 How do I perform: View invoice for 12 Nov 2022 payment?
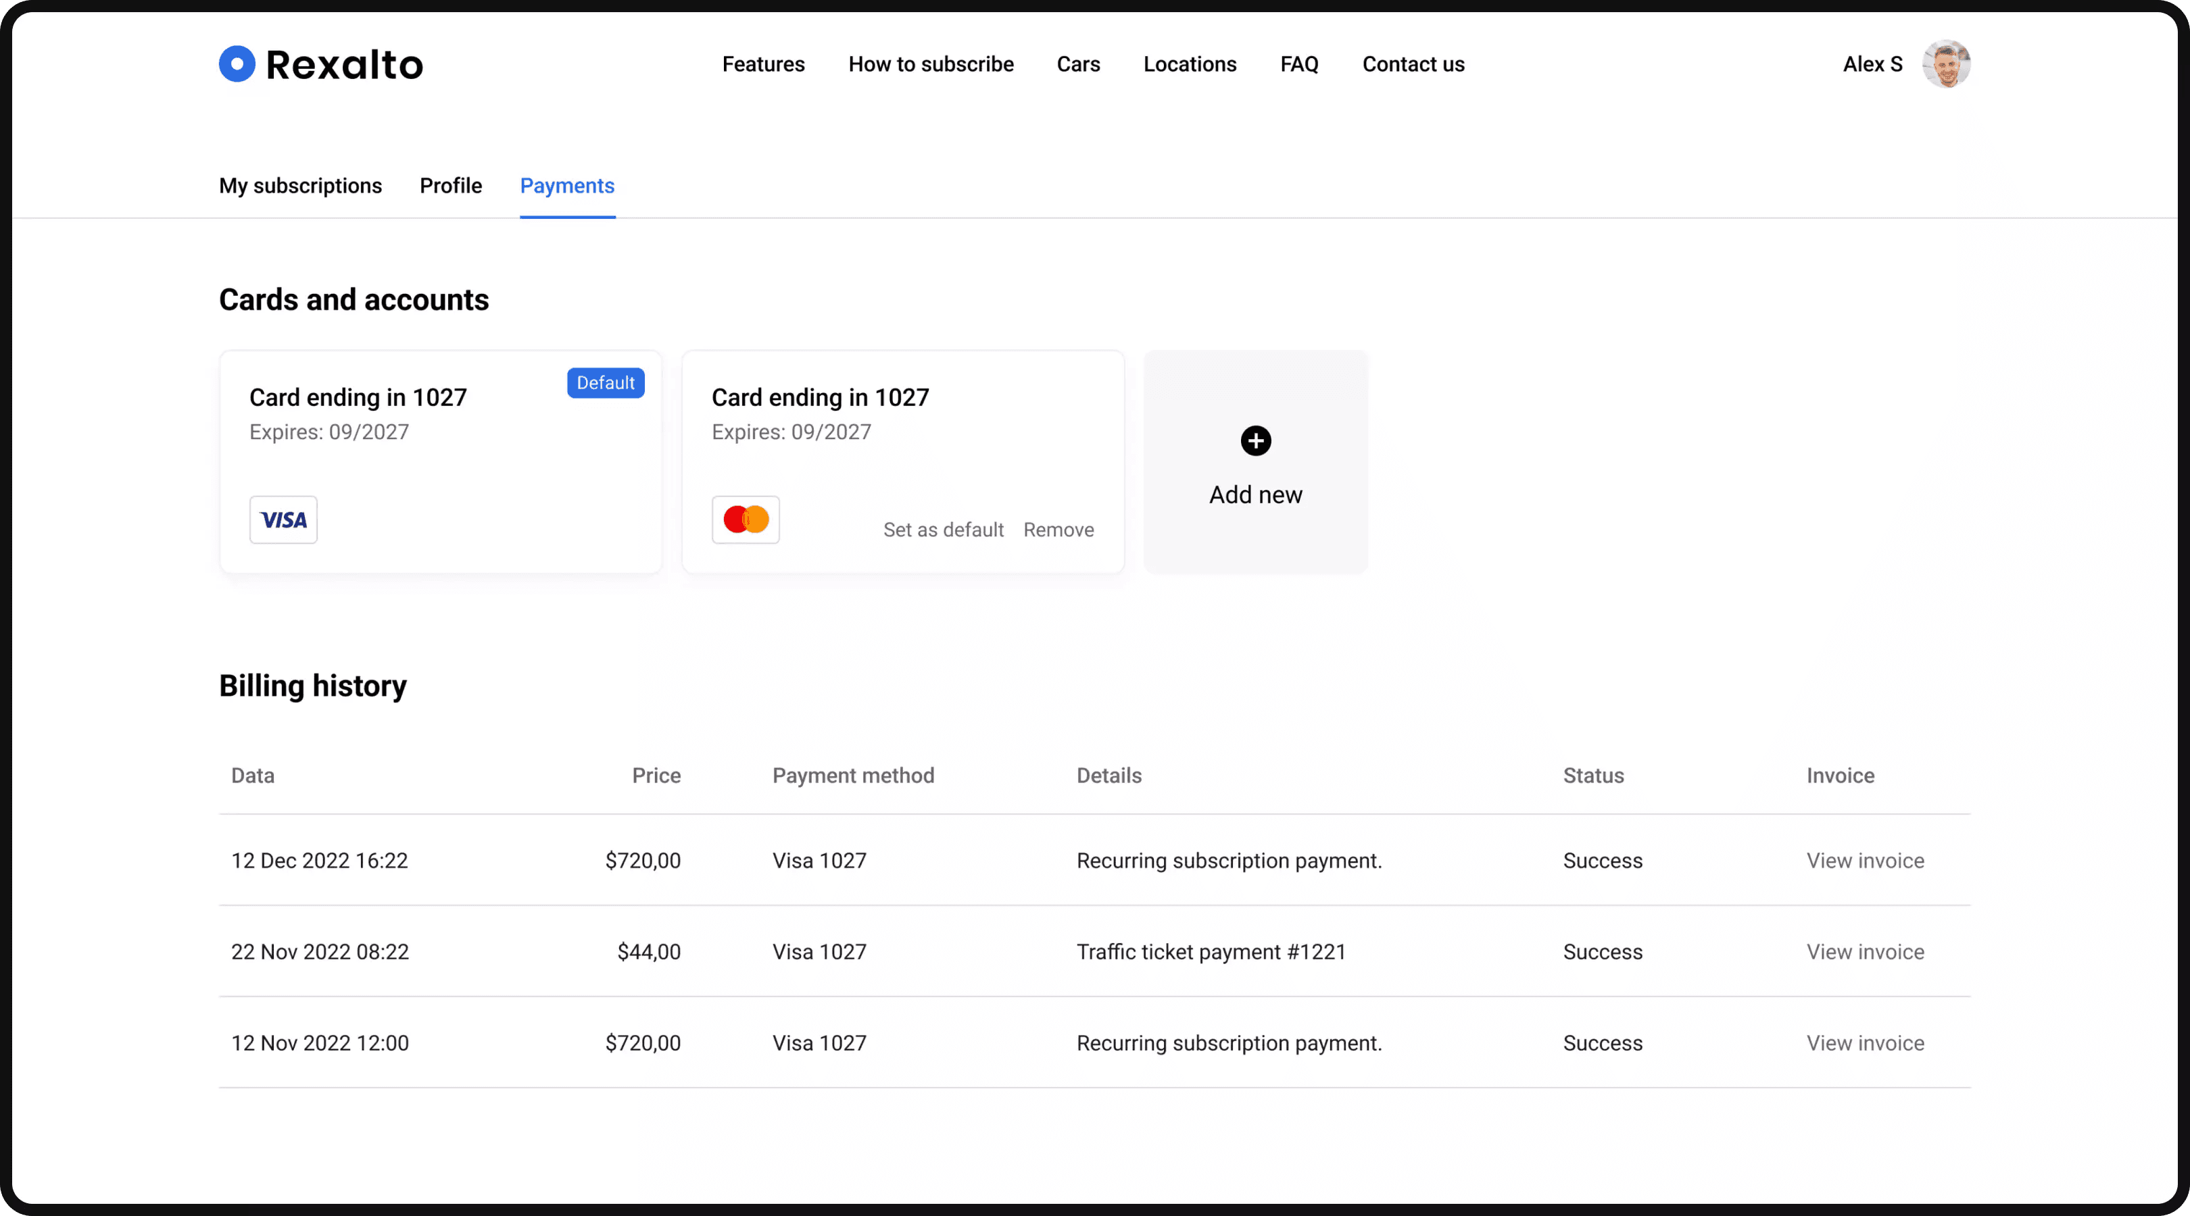1864,1044
